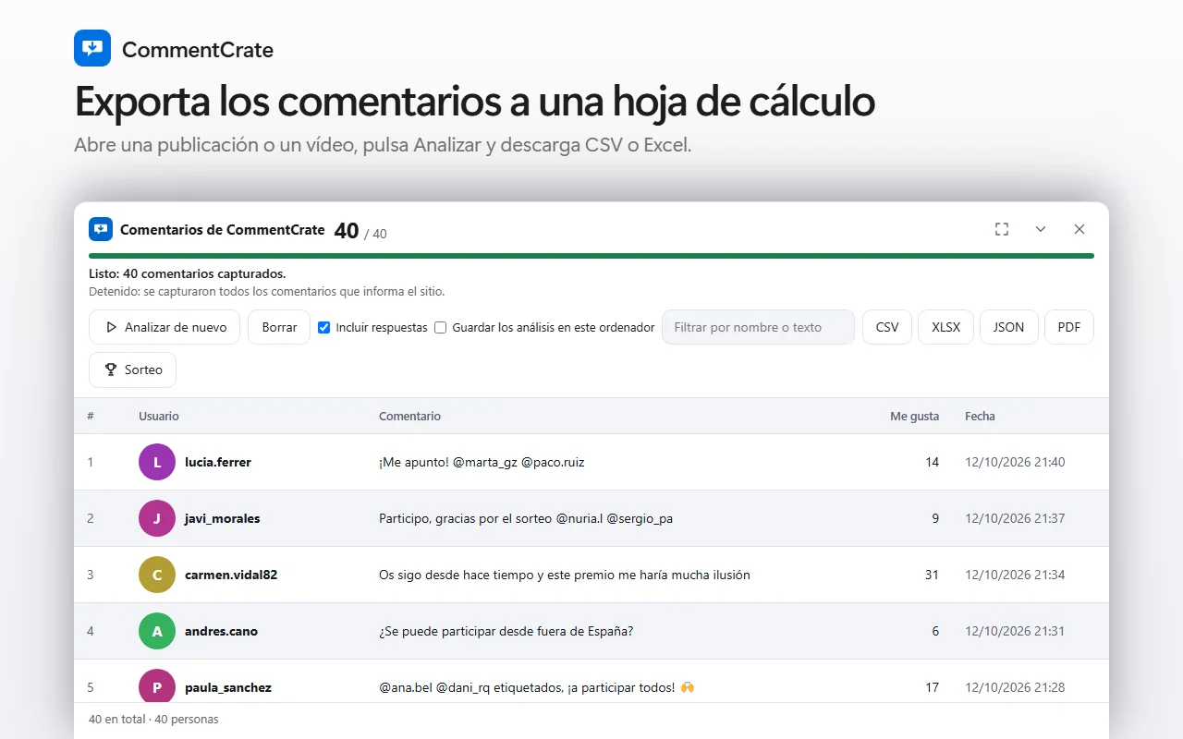The width and height of the screenshot is (1183, 739).
Task: Click javi_morales's J avatar
Action: (x=157, y=518)
